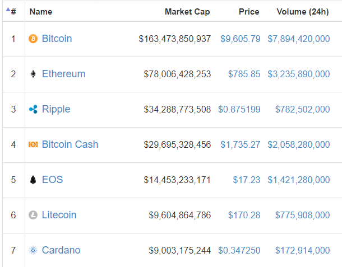
Task: Open EOS volume $1,421,280,000 link
Action: 299,180
